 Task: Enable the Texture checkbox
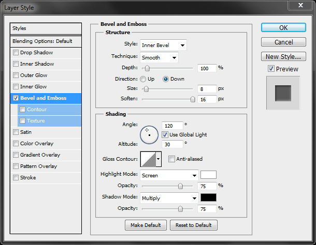pos(22,120)
